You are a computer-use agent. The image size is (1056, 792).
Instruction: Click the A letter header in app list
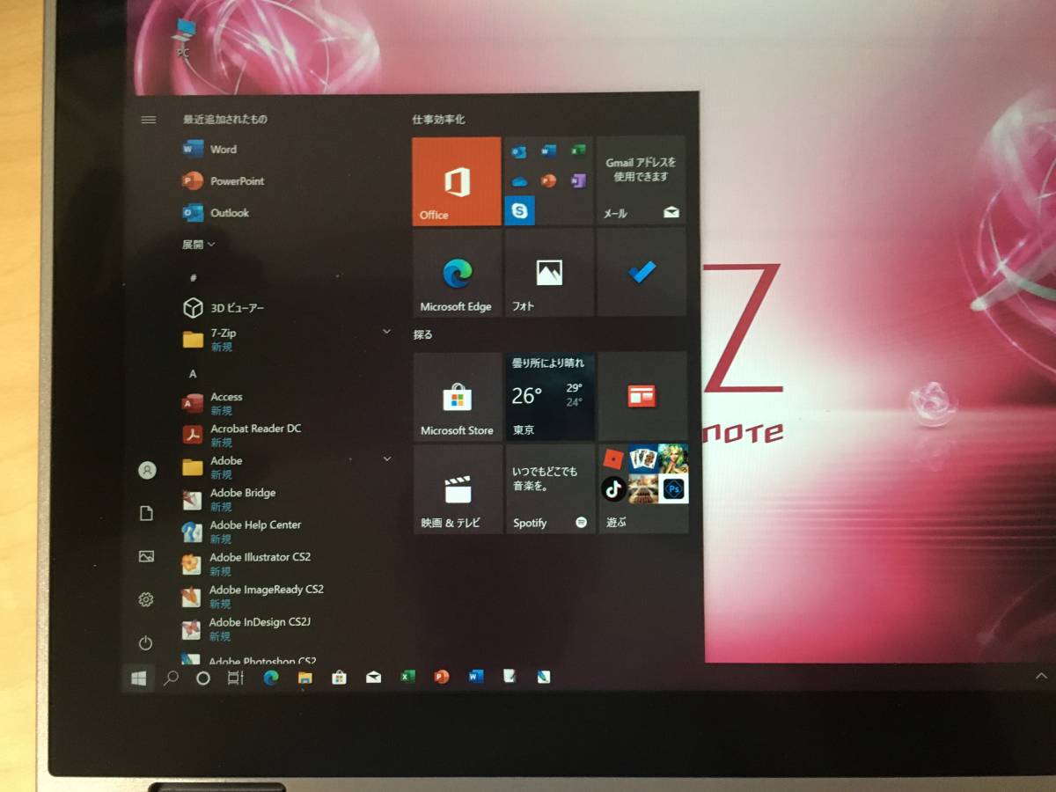point(193,373)
